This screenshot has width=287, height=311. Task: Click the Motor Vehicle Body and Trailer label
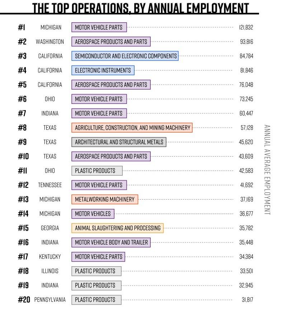(x=111, y=242)
